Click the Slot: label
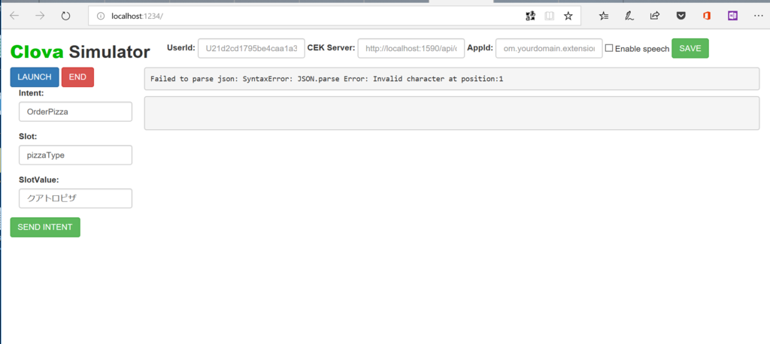Screen dimensions: 770x344 pyautogui.click(x=28, y=136)
